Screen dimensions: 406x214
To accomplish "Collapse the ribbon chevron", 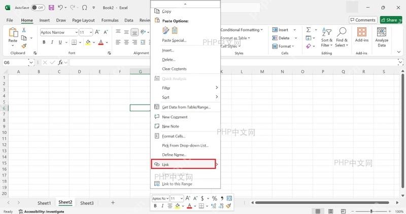I will pos(399,52).
